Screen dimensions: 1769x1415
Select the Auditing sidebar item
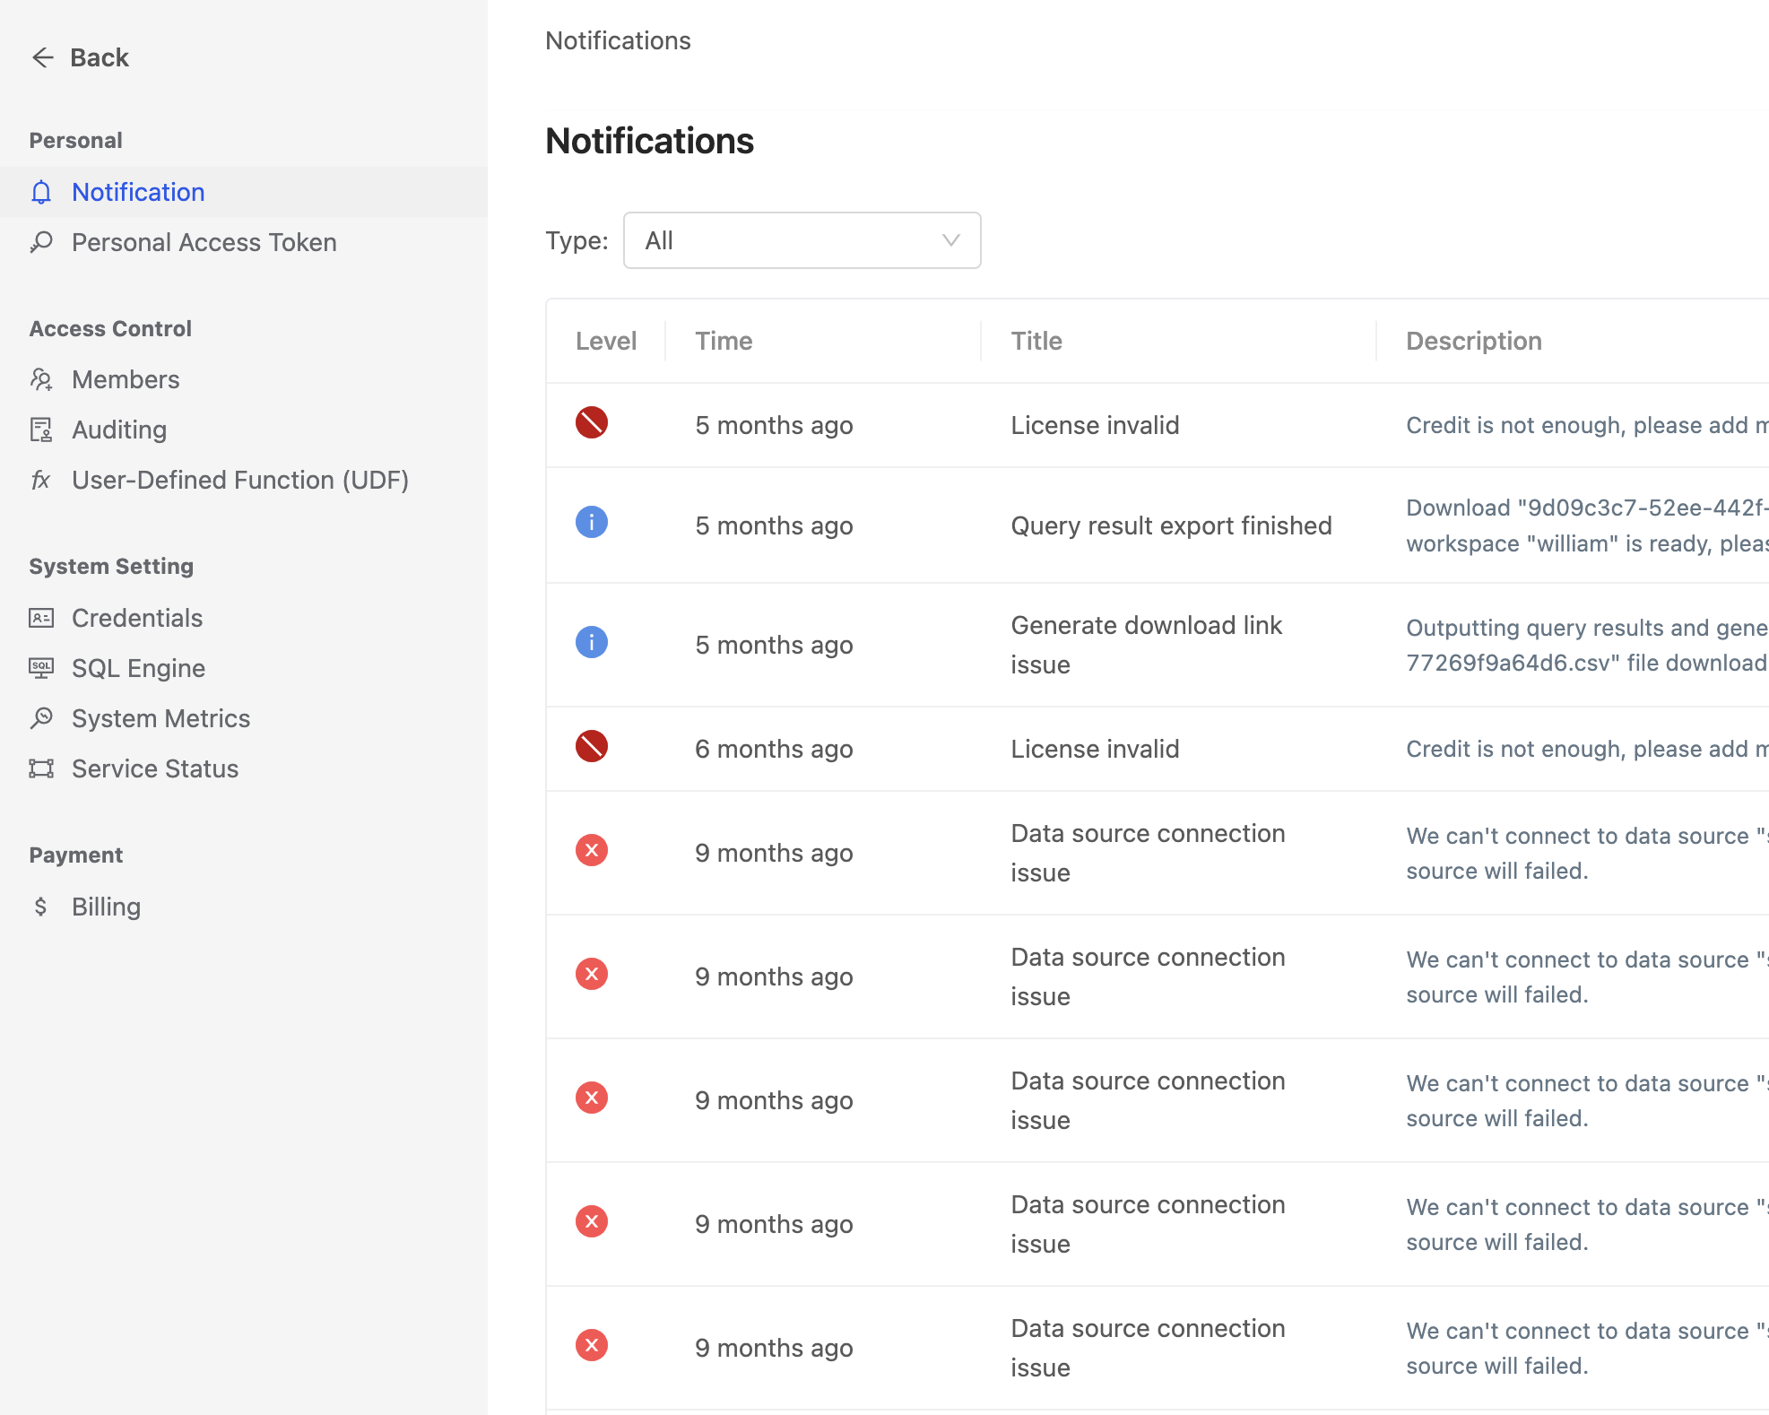click(x=120, y=429)
